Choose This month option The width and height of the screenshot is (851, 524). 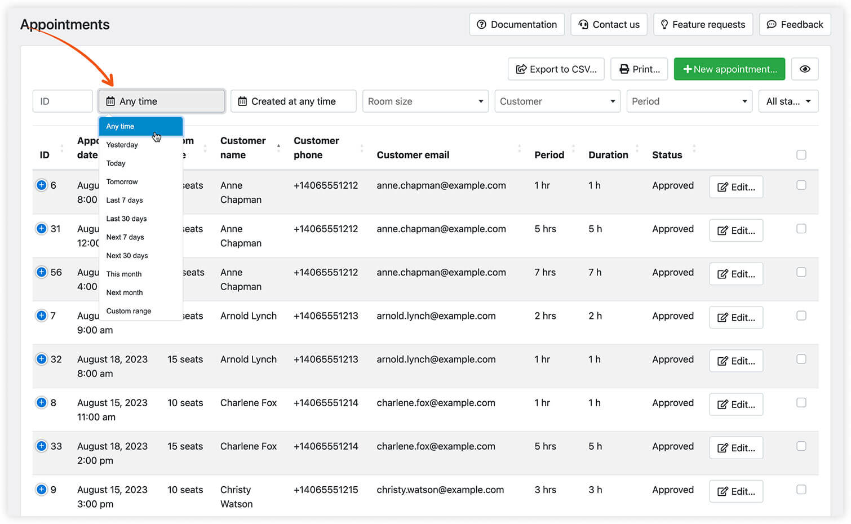pyautogui.click(x=141, y=274)
